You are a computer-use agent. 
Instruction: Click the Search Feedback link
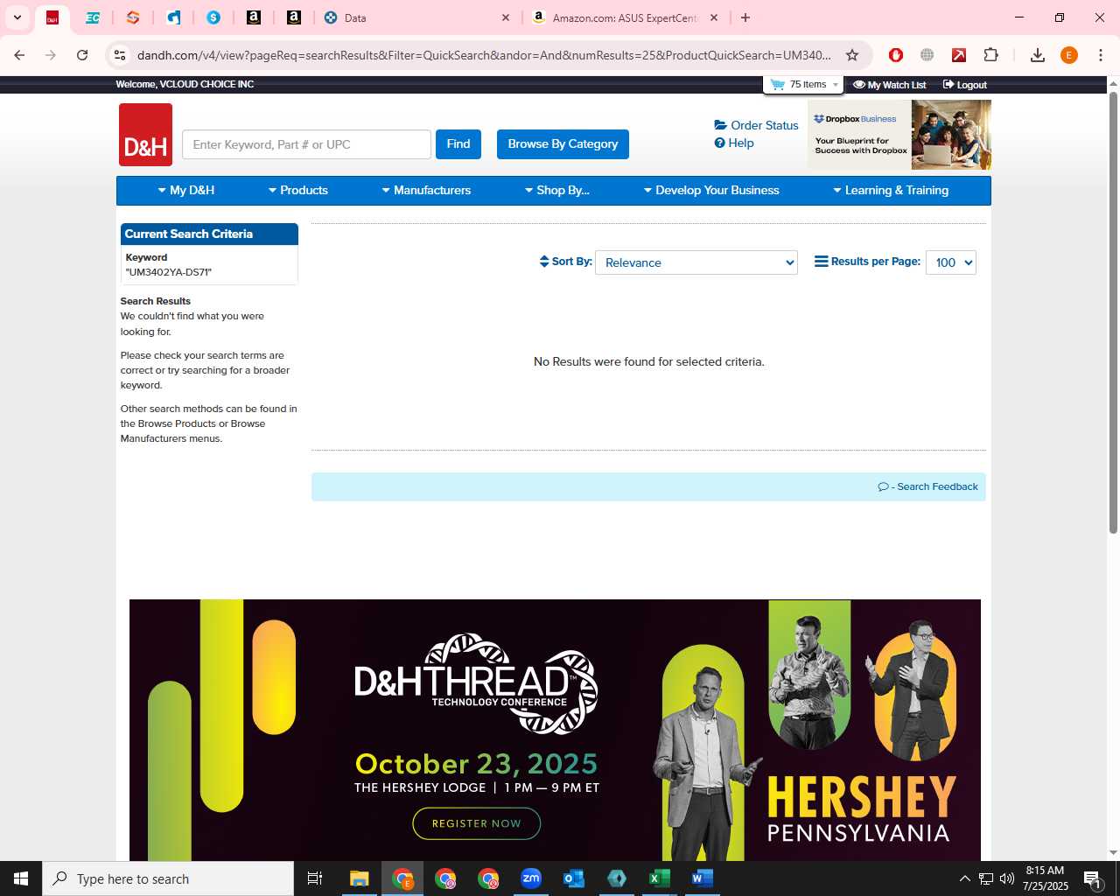click(928, 486)
